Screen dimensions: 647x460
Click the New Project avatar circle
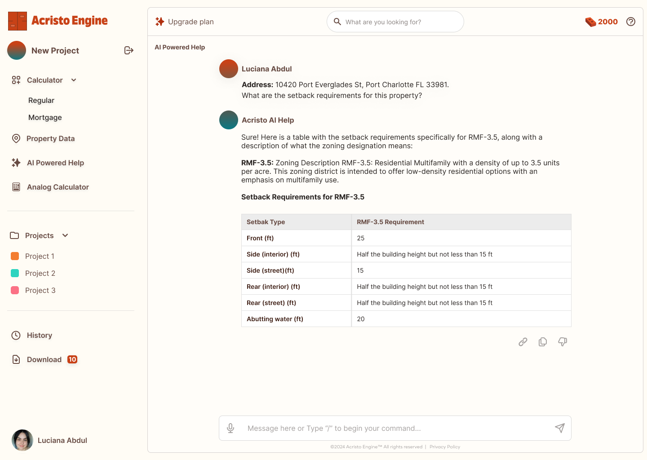(17, 50)
